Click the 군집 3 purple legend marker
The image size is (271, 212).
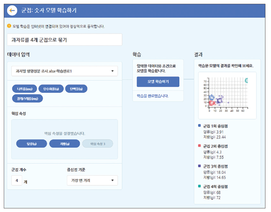pyautogui.click(x=200, y=166)
